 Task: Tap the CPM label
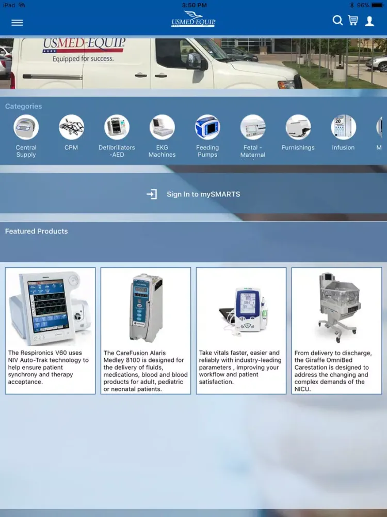click(x=71, y=147)
